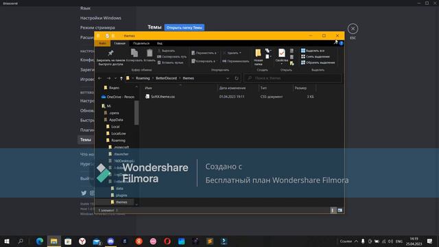Open the Переместить в dropdown
This screenshot has width=439, height=247.
pos(204,53)
